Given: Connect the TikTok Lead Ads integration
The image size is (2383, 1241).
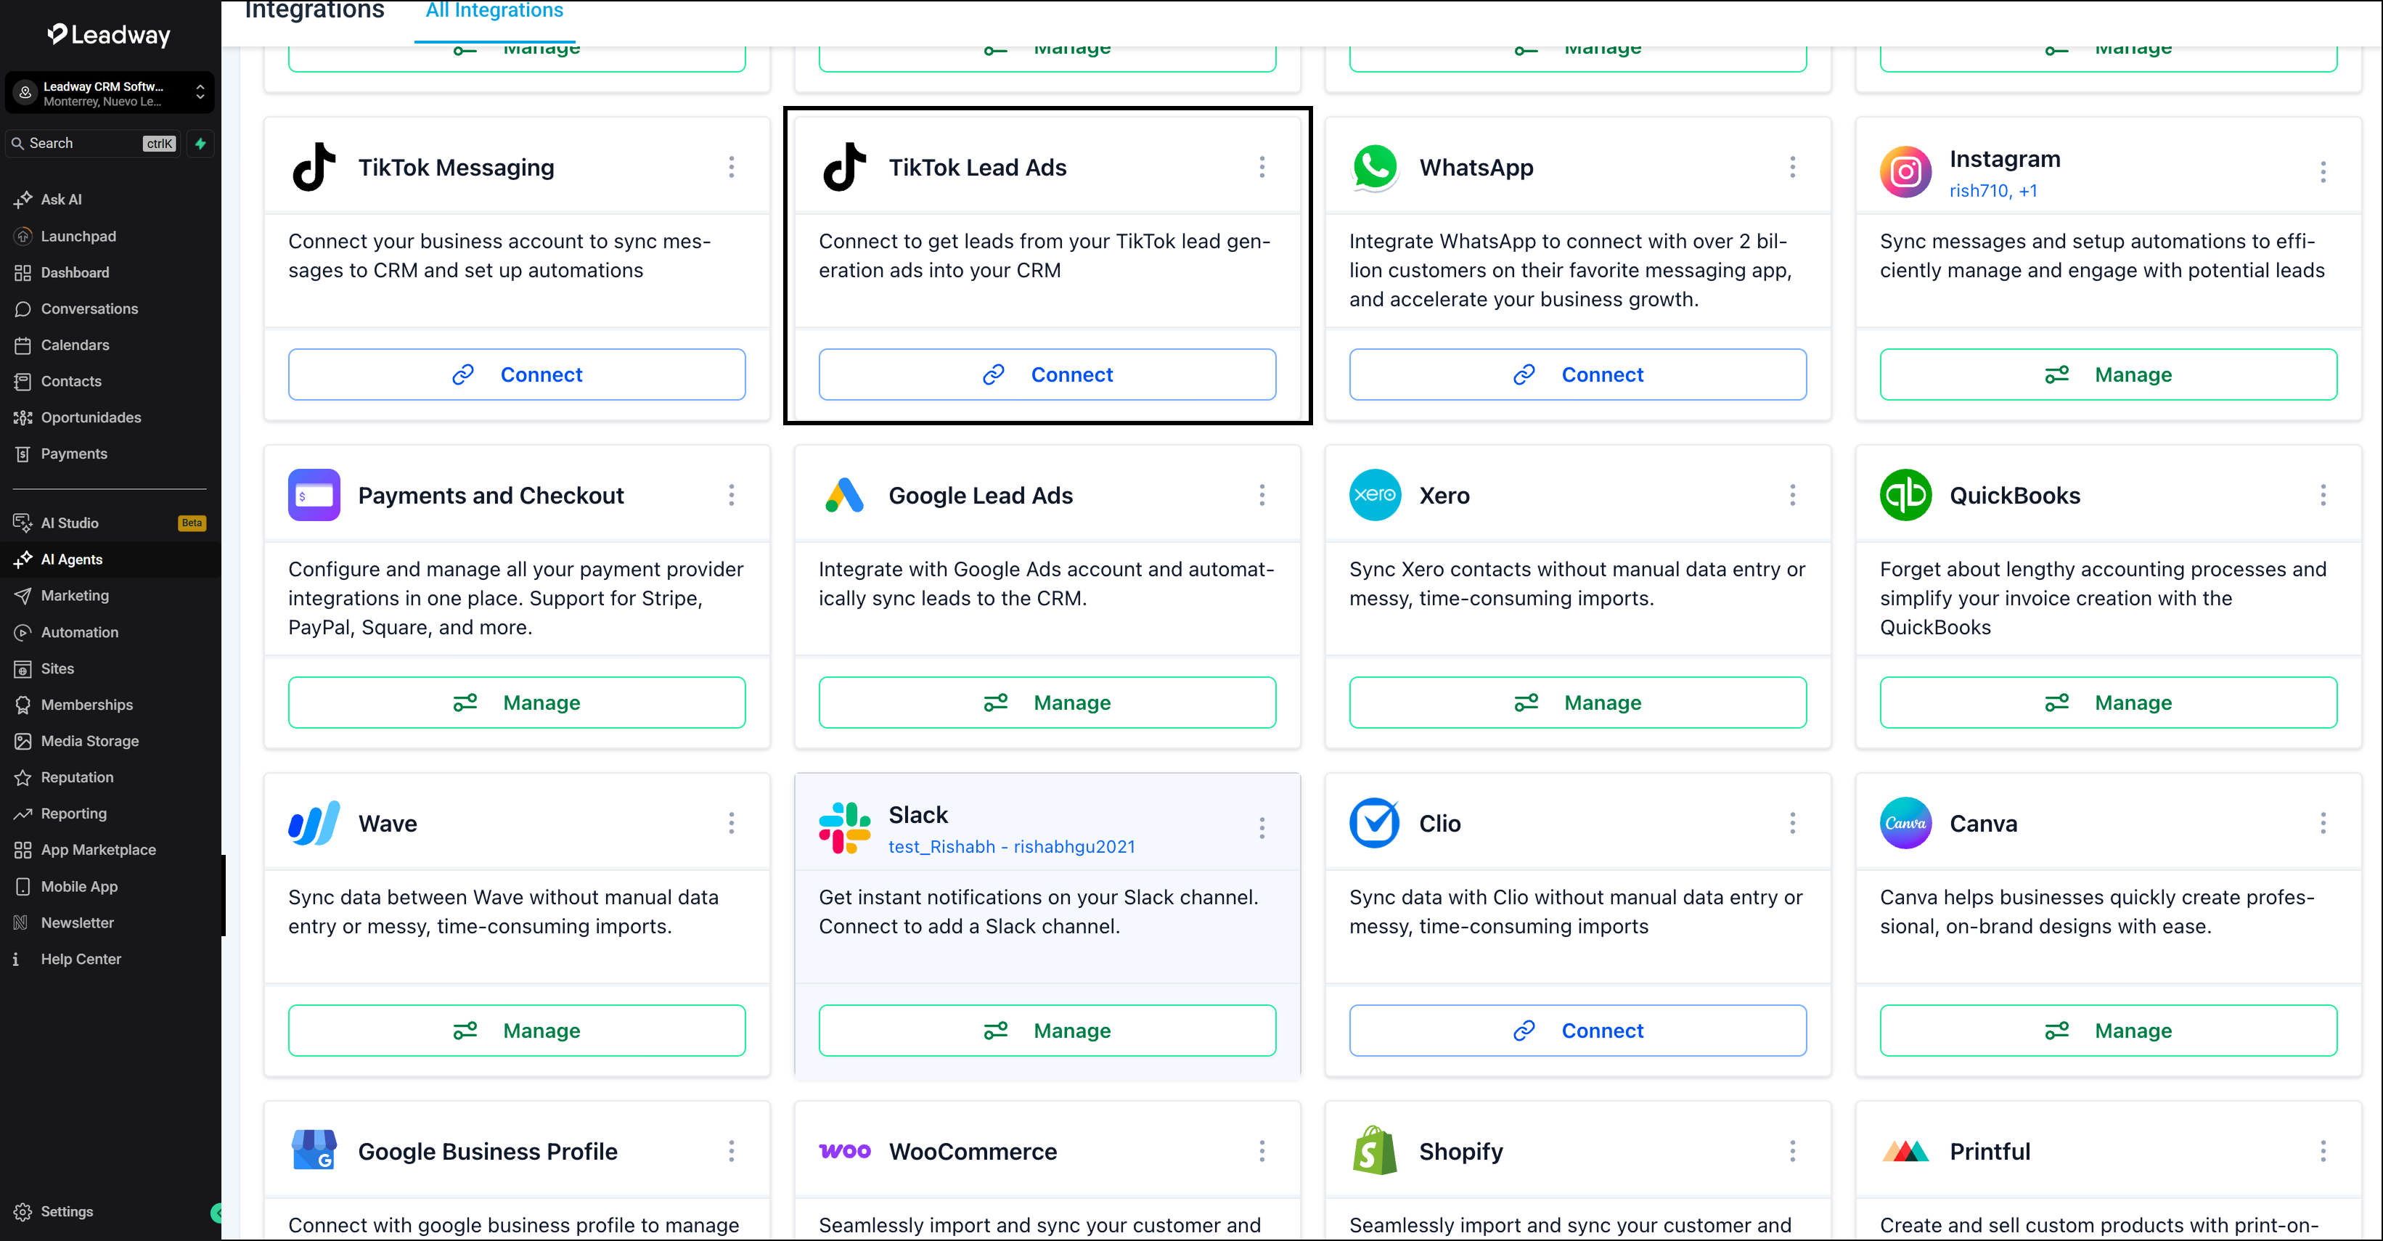Looking at the screenshot, I should 1047,374.
